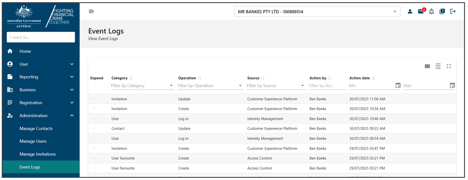Sort by Action date column icon

[373, 78]
